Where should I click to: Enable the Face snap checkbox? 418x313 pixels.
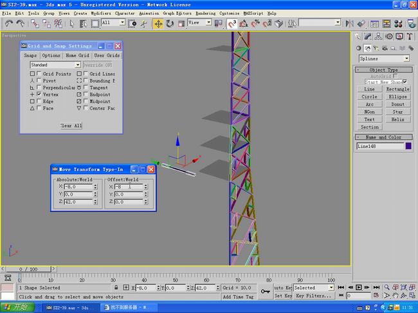(39, 108)
